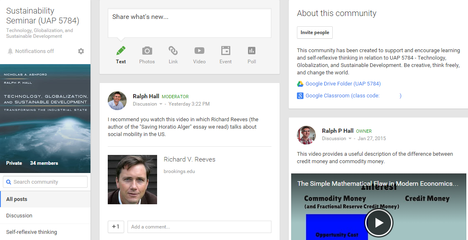Viewport: 468px width, 240px height.
Task: Filter by Discussion category in sidebar
Action: (19, 216)
